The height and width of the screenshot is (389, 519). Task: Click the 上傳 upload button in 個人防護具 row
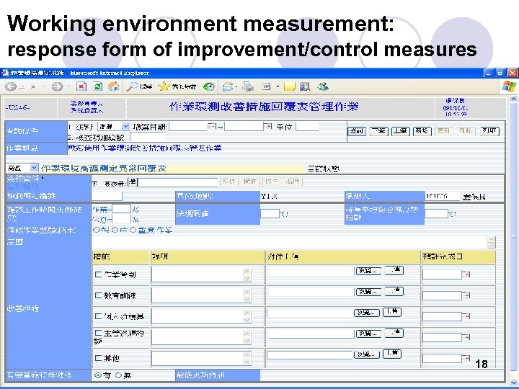pos(392,312)
